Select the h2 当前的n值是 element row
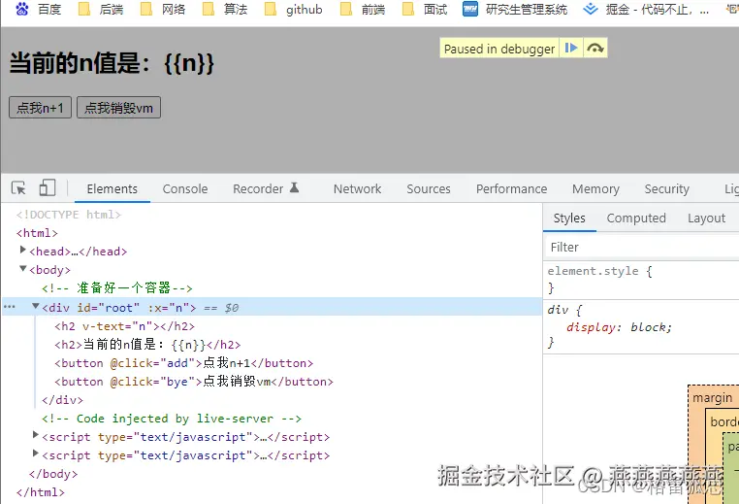This screenshot has height=504, width=739. 147,345
